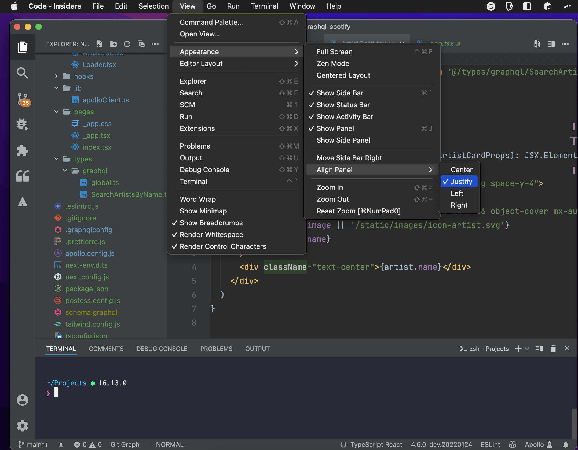Toggle Show Breadcrumbs off

[x=211, y=223]
